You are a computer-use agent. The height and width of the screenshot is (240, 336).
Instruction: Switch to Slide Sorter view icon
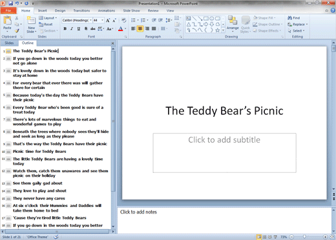point(265,237)
